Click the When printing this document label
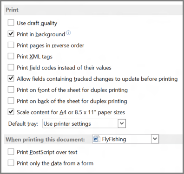Image resolution: width=184 pixels, height=174 pixels. click(x=45, y=140)
